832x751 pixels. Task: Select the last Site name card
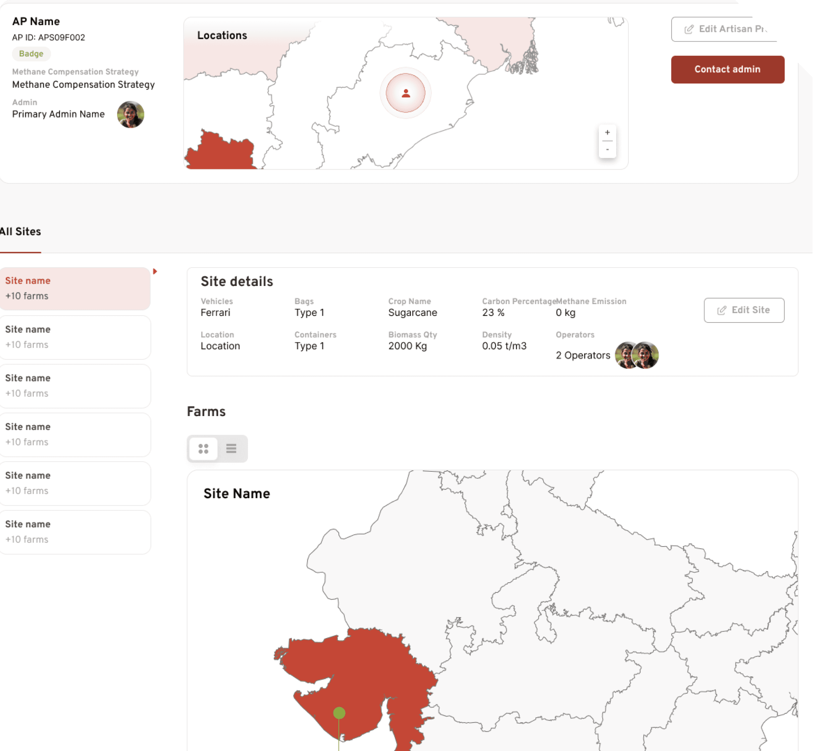click(x=75, y=532)
